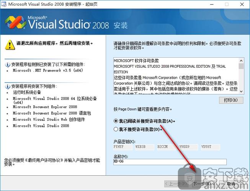Click the yellow warning triangle icon
250x191 pixels.
[x=10, y=45]
